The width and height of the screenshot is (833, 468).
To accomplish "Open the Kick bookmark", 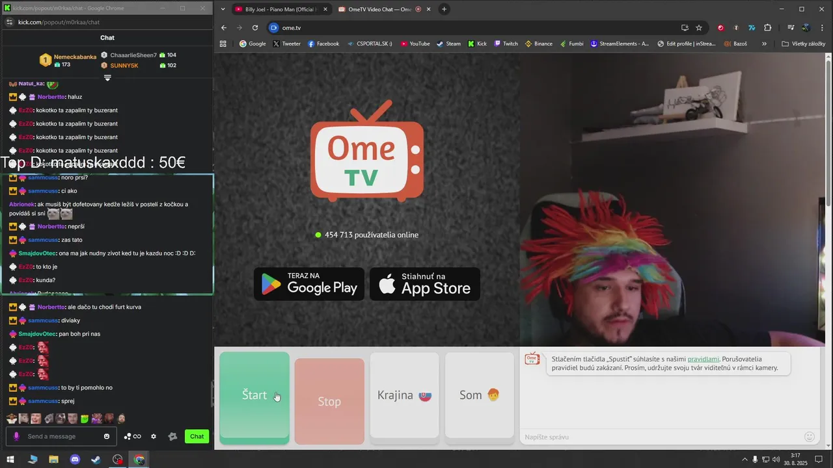I will (477, 44).
